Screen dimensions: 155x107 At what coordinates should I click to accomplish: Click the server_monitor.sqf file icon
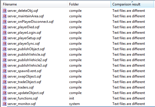[x=4, y=104]
